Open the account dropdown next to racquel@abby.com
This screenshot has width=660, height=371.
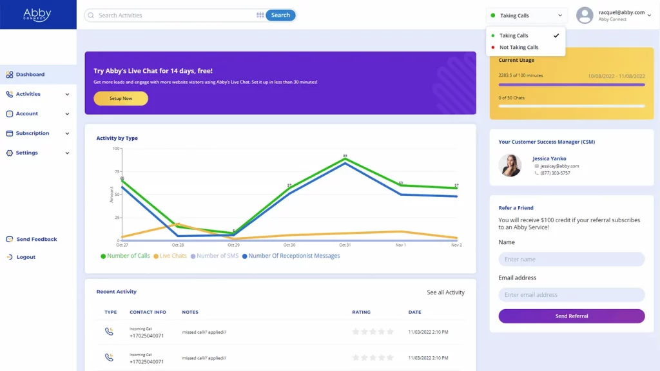[x=649, y=15]
